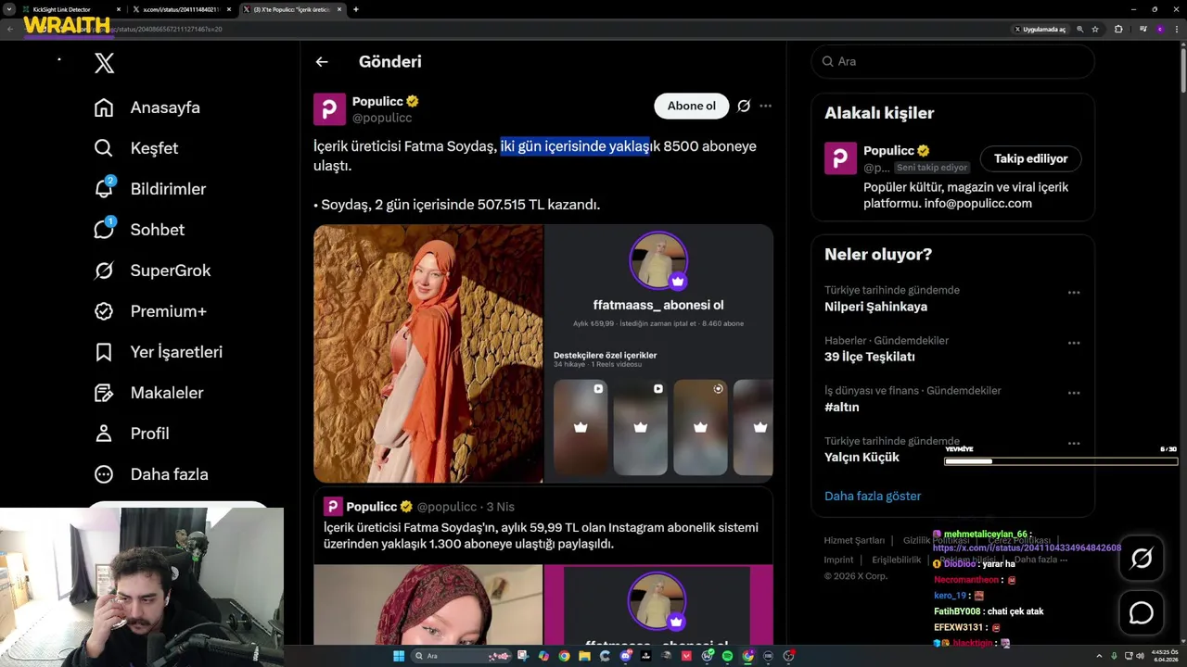Open the browser tab search dropdown

point(8,9)
